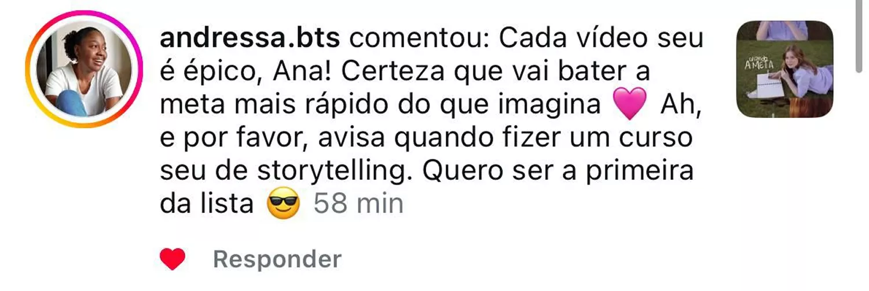
Task: Open the commented post thumbnail
Action: 784,69
